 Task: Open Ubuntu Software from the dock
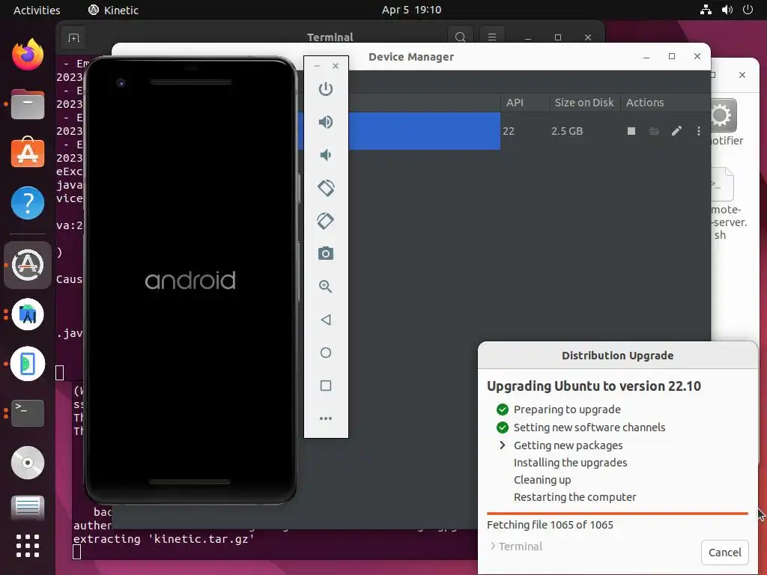click(x=28, y=153)
